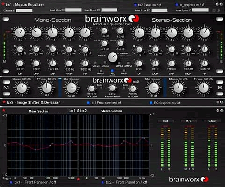Toggle bx2 Front Panel on / off below graph
Screen dimensions: 225x187
click(x=102, y=182)
